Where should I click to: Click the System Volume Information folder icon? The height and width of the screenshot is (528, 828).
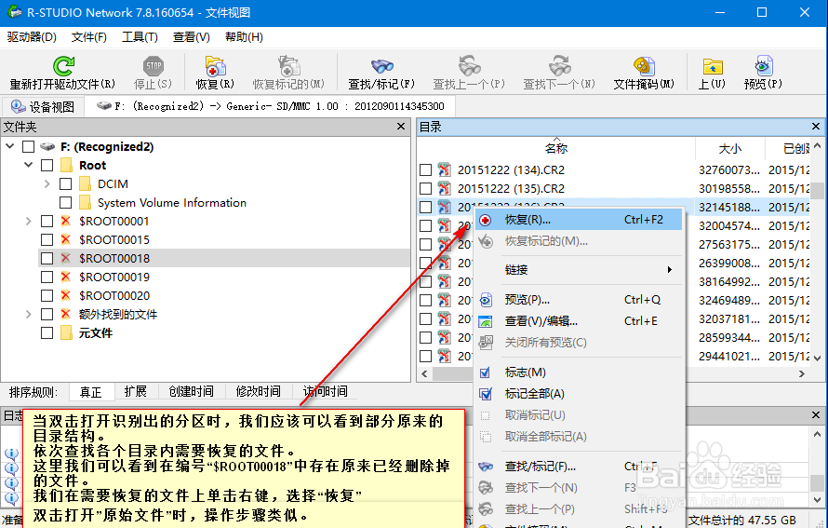point(85,202)
